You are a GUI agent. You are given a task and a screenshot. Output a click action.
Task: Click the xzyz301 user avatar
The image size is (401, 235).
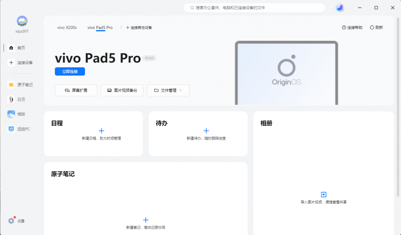point(22,21)
